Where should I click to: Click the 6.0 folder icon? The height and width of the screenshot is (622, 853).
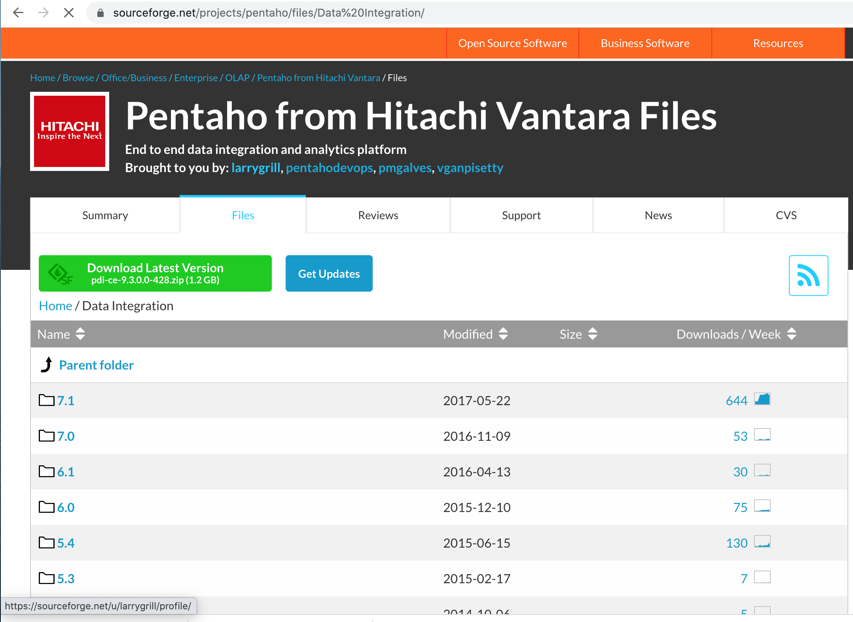[46, 507]
